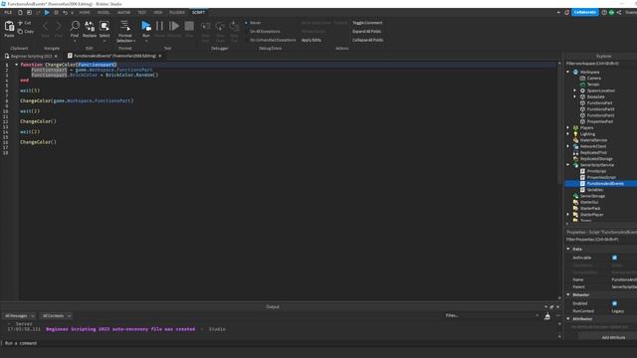Click the Navigate Back arrow icon
Image resolution: width=637 pixels, height=358 pixels.
click(46, 27)
